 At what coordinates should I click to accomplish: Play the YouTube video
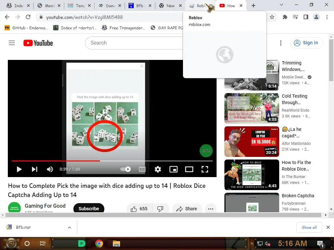(x=19, y=169)
